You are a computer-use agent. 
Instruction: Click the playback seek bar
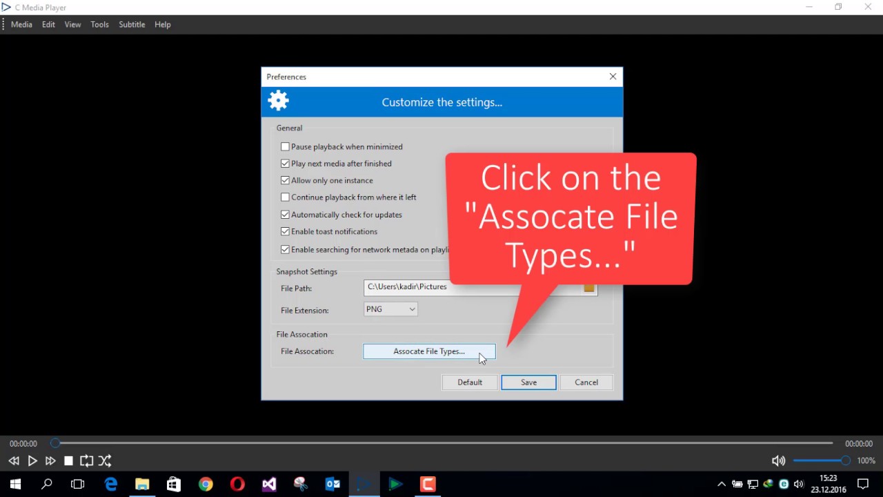(x=444, y=443)
